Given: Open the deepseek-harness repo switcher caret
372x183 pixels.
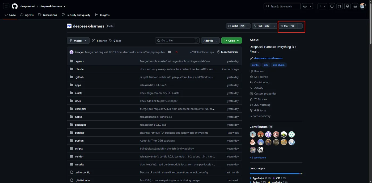Looking at the screenshot, I should pyautogui.click(x=65, y=6).
